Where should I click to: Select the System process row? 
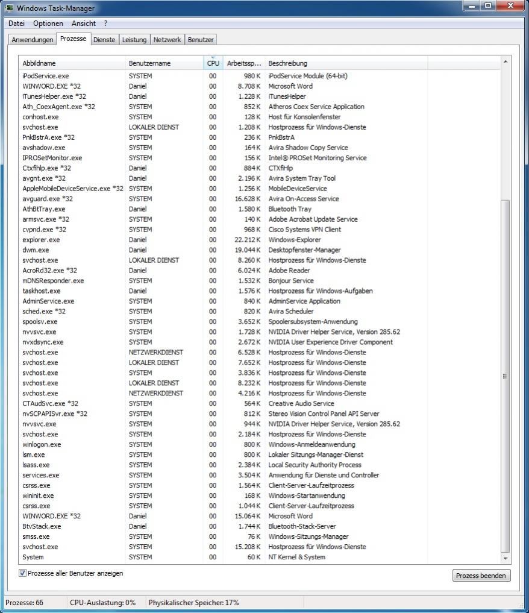coord(260,557)
